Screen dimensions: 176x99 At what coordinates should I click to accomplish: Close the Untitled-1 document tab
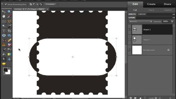[47, 9]
